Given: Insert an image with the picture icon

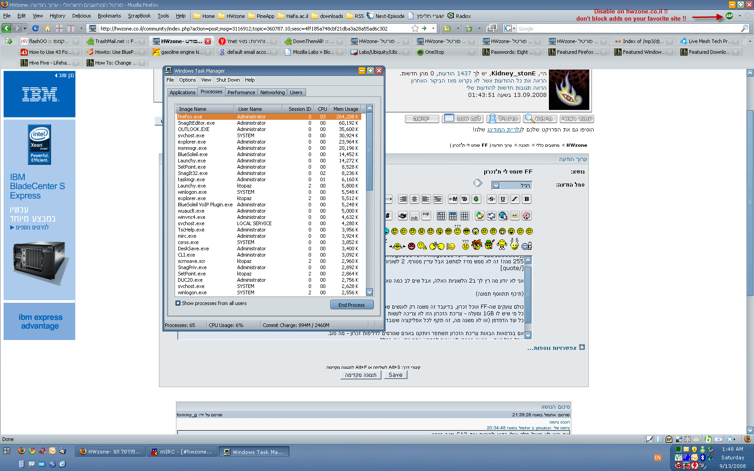Looking at the screenshot, I should point(515,216).
